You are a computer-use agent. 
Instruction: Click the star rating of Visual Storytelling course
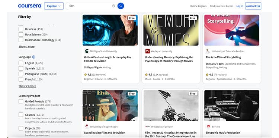pos(209,75)
